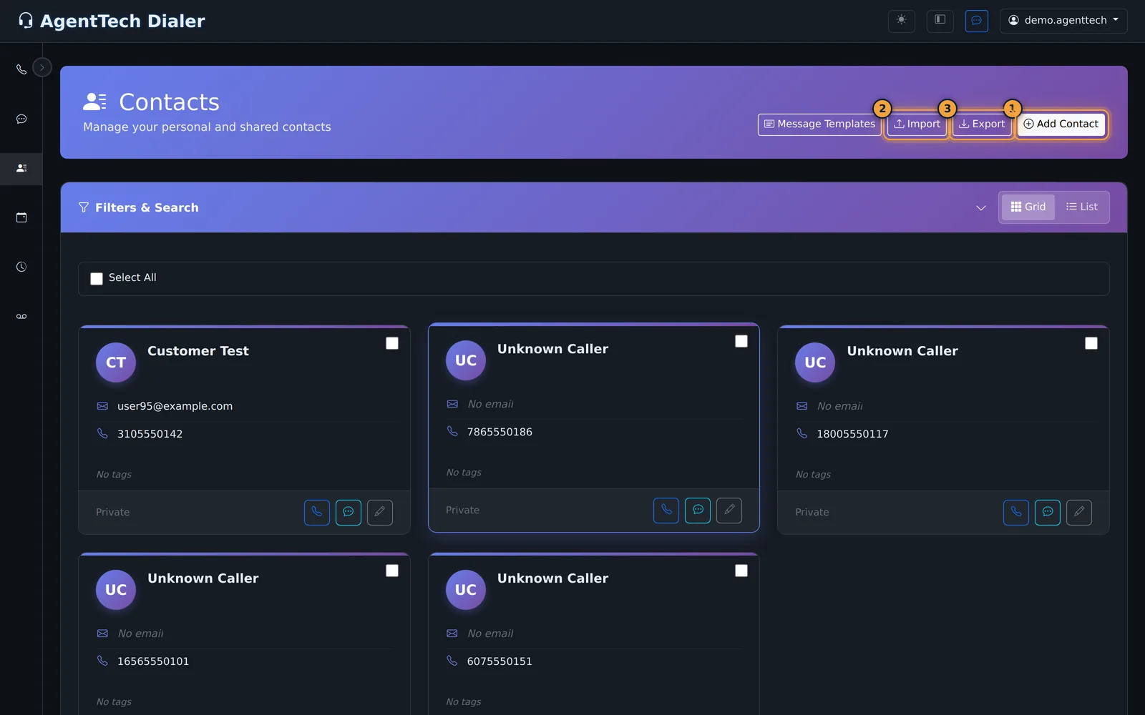Open the calendar icon in left sidebar
1145x715 pixels.
click(x=21, y=217)
